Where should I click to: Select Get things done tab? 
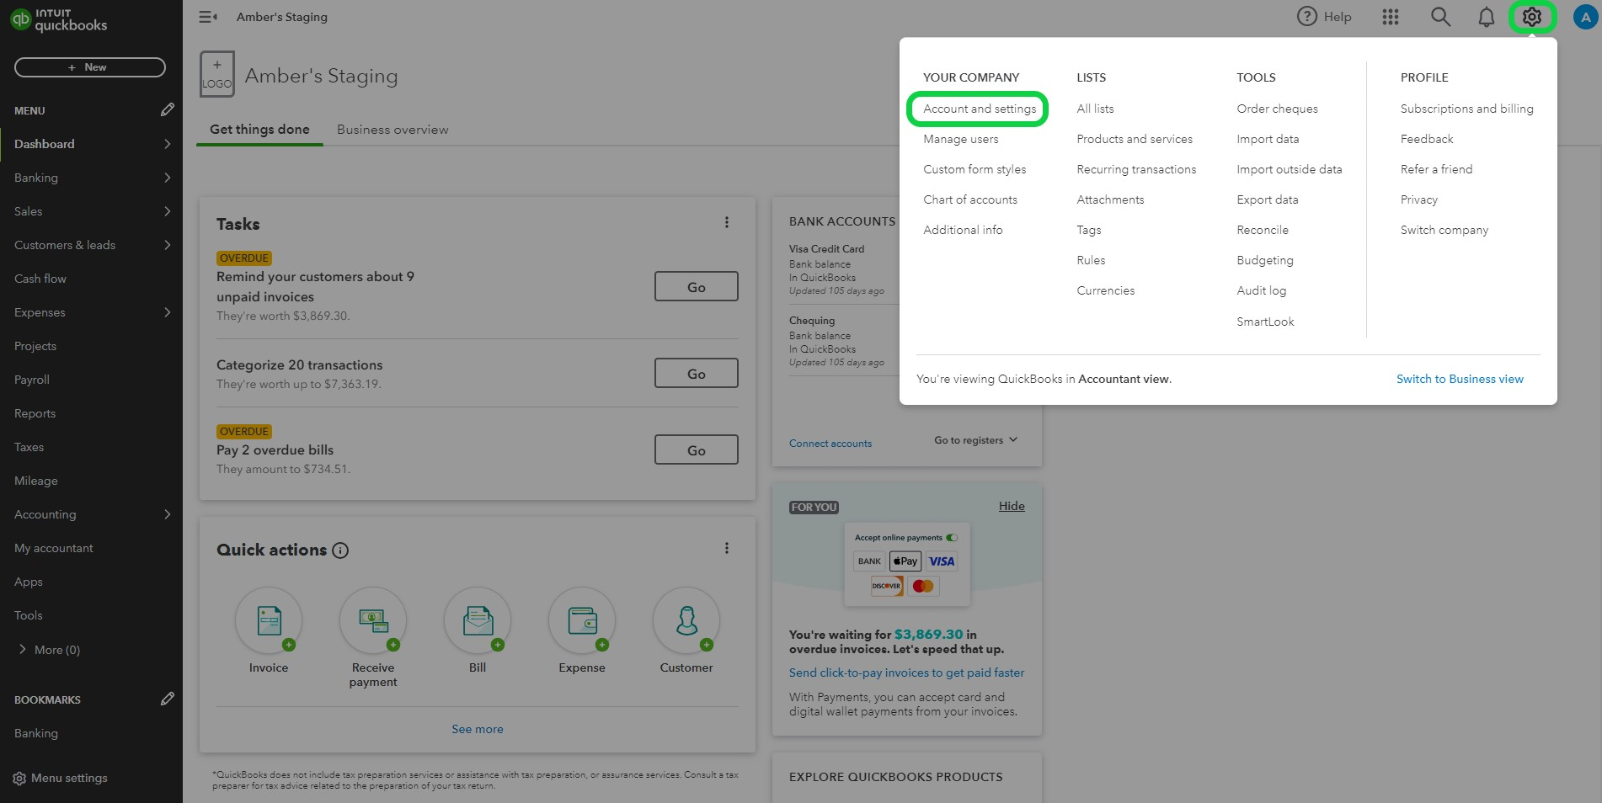click(x=259, y=130)
